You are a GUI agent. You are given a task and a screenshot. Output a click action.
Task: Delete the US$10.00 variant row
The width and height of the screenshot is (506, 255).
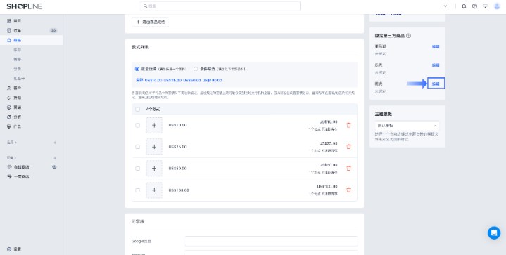coord(348,125)
